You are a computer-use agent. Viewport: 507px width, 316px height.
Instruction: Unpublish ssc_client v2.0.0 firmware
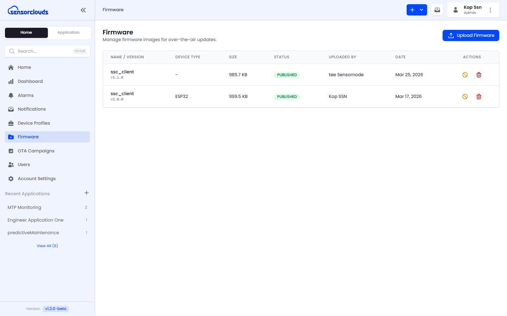(x=465, y=97)
